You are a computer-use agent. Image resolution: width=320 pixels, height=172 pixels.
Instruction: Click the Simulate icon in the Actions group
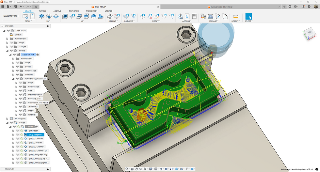(180, 16)
